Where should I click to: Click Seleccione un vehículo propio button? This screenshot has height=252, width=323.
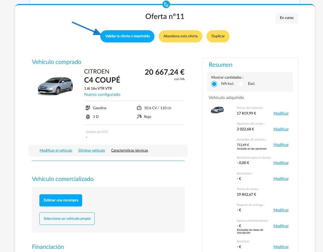click(67, 219)
